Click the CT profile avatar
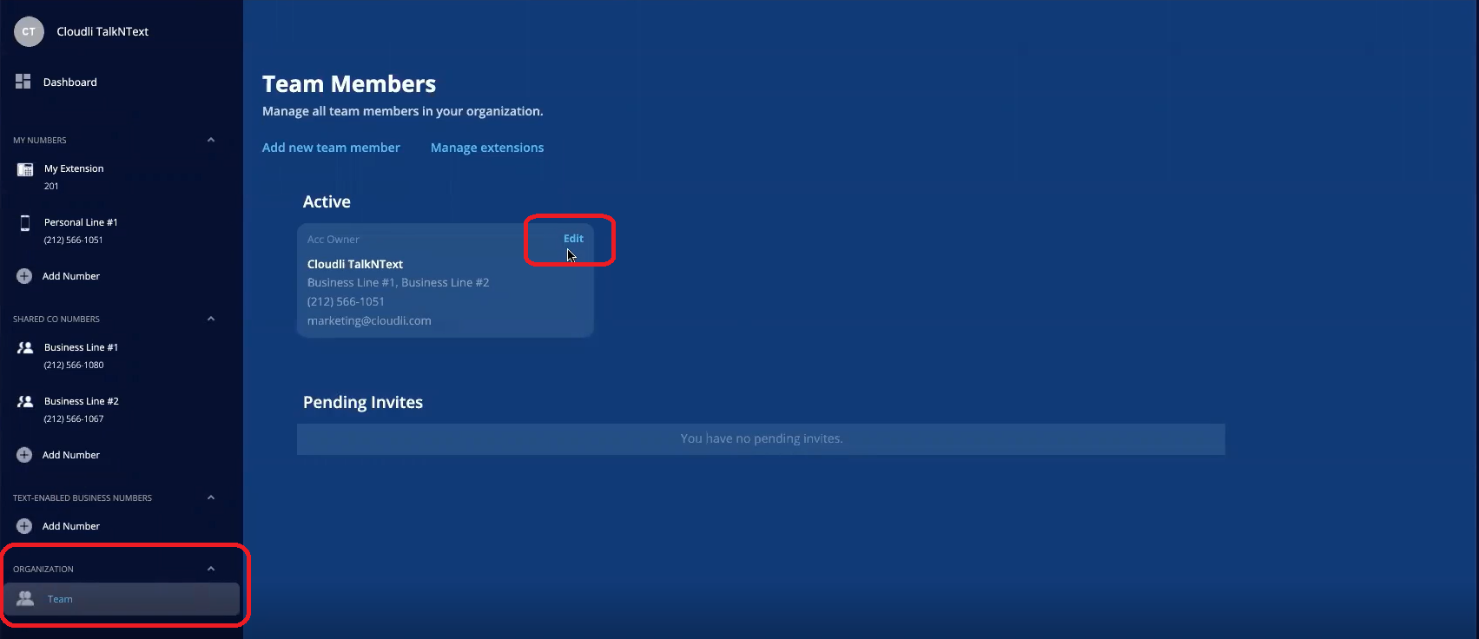The width and height of the screenshot is (1479, 639). [29, 31]
